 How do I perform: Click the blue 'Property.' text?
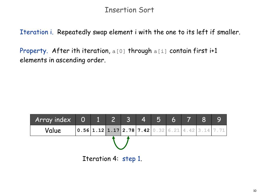34,51
